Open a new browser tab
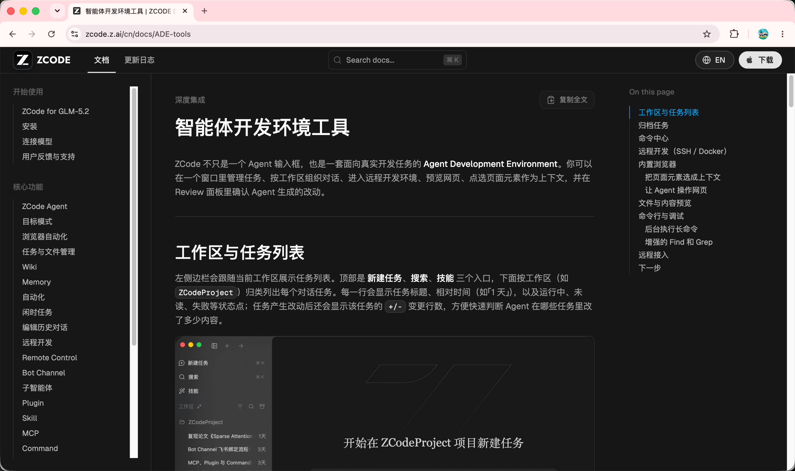This screenshot has width=795, height=471. click(204, 11)
